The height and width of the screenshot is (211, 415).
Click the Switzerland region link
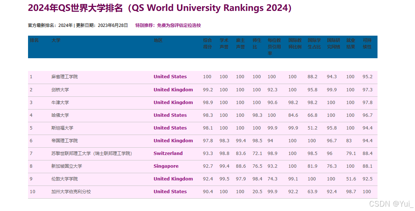[x=168, y=154]
